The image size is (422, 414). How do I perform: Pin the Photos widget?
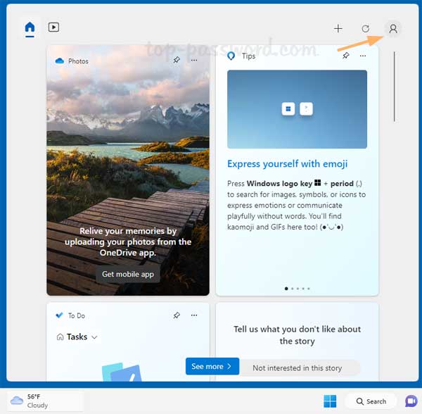(x=177, y=61)
